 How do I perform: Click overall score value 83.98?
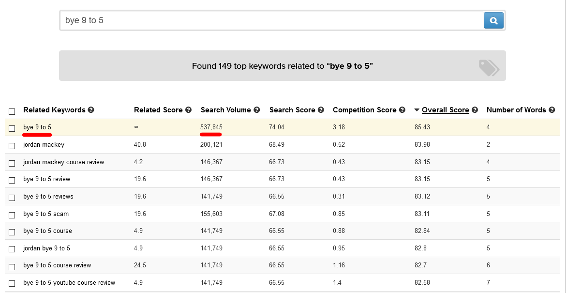pos(422,144)
